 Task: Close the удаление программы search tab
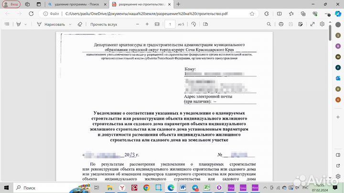105,4
